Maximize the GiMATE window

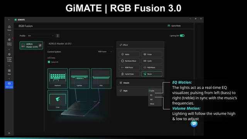point(196,19)
